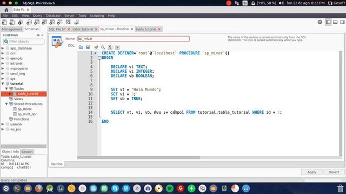Open Spotify from the dock
The image size is (346, 194).
[x=169, y=188]
